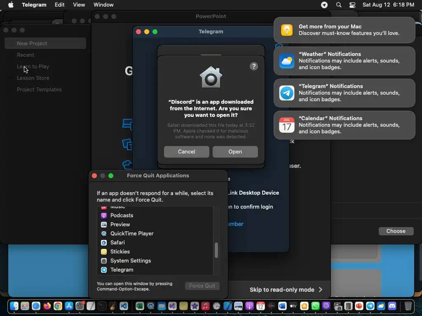Open Visual Studio Code from the Dock
Screen dimensions: 422x316
click(124, 306)
